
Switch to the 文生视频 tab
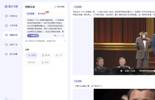click(x=30, y=14)
